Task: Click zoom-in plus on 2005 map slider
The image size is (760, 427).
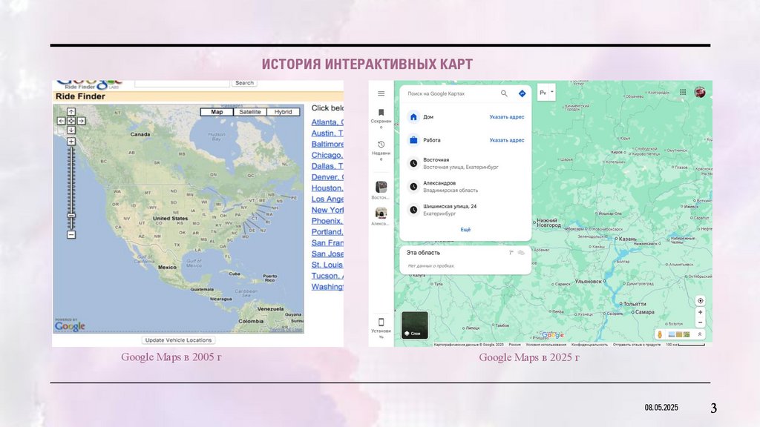Action: (x=71, y=142)
